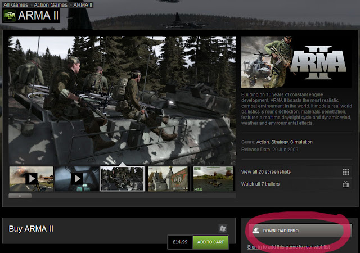Screen dimensions: 360x253
Task: Select the river boat screenshot thumbnail
Action: pyautogui.click(x=213, y=179)
